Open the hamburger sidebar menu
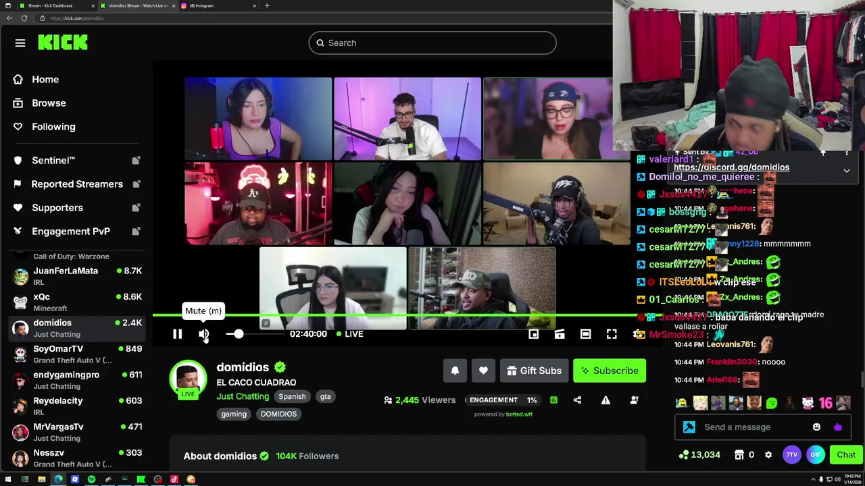Screen dimensions: 865x486 point(20,43)
